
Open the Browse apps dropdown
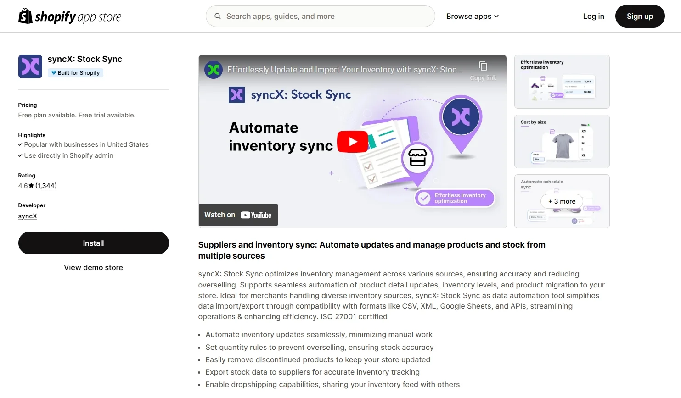[473, 16]
